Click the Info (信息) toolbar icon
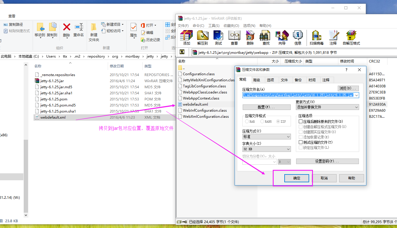Screen dimensions: 397x228 (x=298, y=36)
